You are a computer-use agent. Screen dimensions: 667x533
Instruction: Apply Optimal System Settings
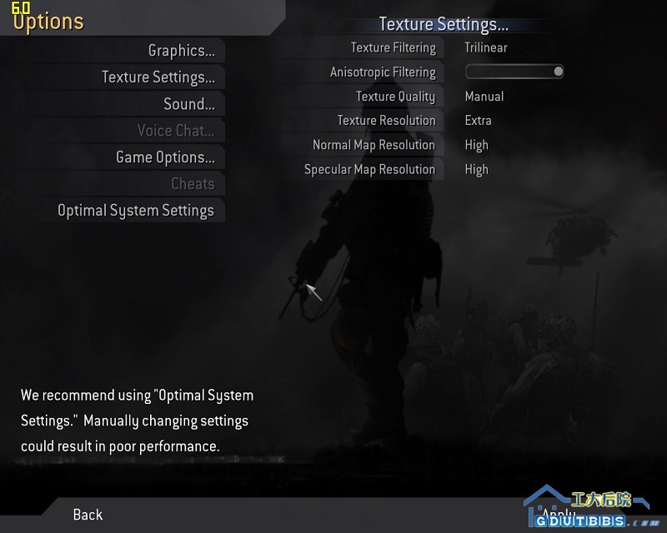tap(135, 211)
